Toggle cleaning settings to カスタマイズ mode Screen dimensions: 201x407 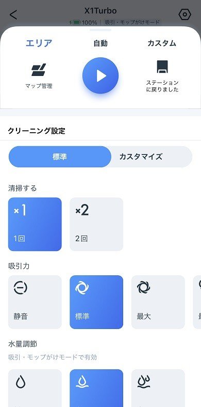point(141,156)
